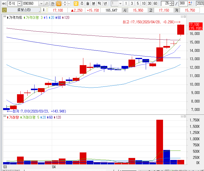Click the stock code field 090360

(31, 4)
